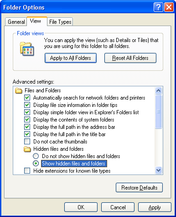This screenshot has height=217, width=176.
Task: Toggle Display the full path in title bar
Action: pyautogui.click(x=27, y=134)
